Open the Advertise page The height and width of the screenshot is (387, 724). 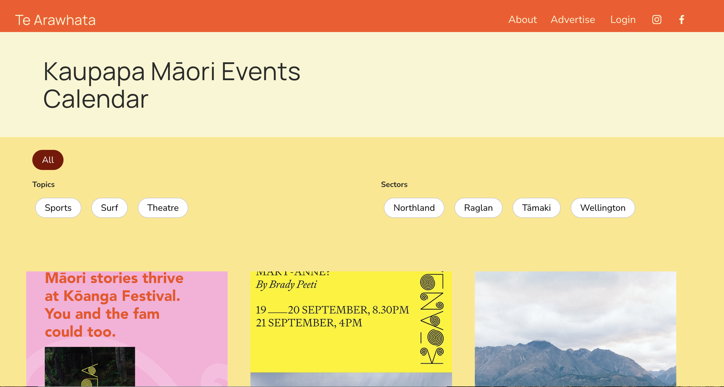coord(573,20)
